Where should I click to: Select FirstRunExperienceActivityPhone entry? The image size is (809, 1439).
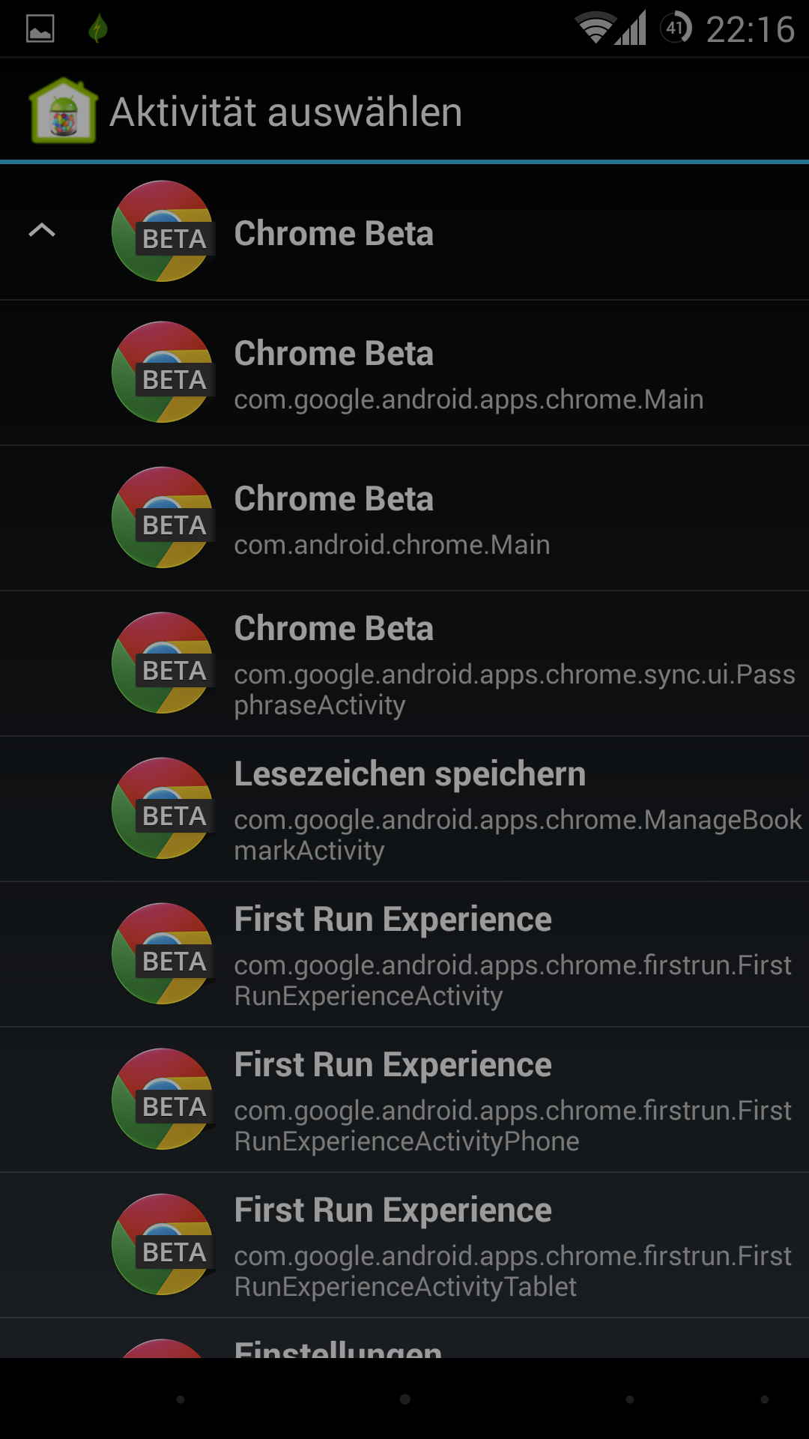tap(404, 1100)
